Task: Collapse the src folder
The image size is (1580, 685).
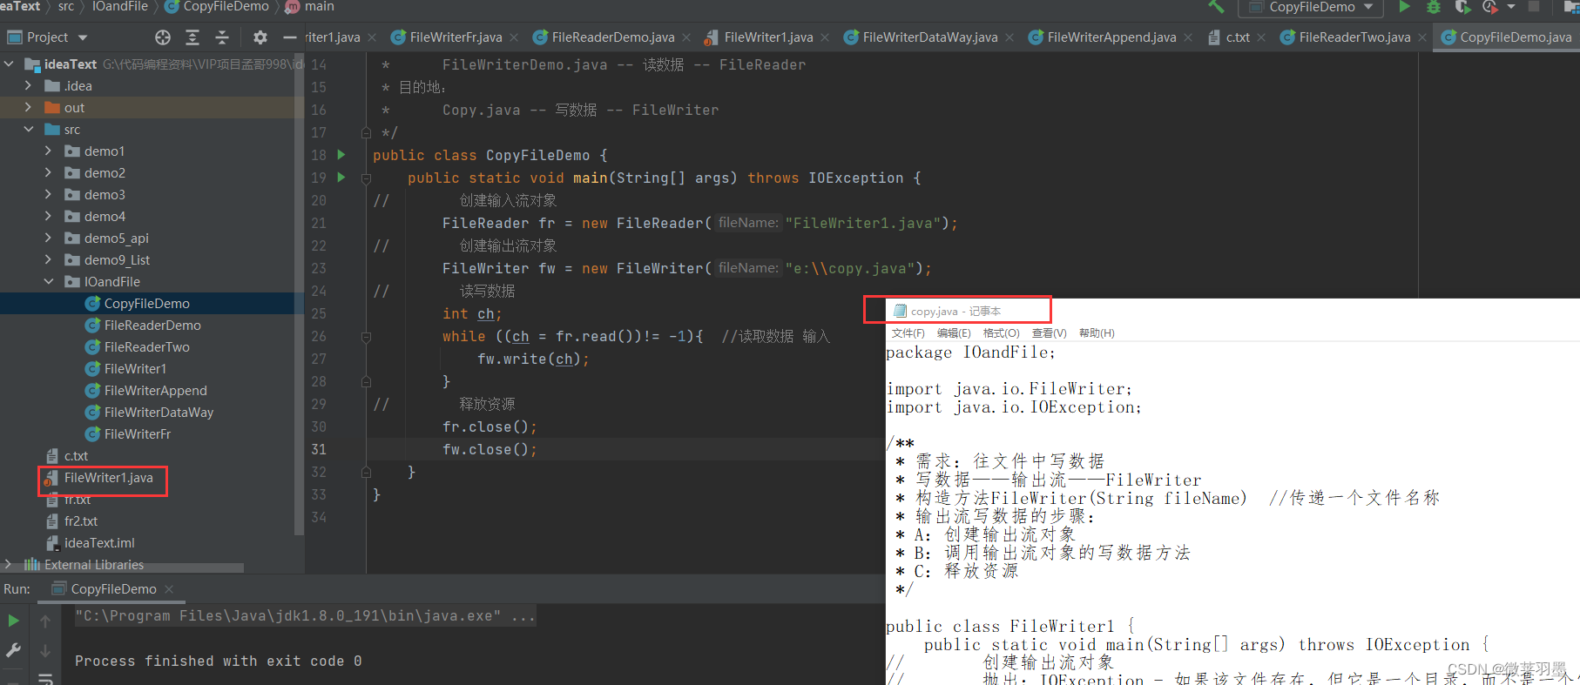Action: point(28,129)
